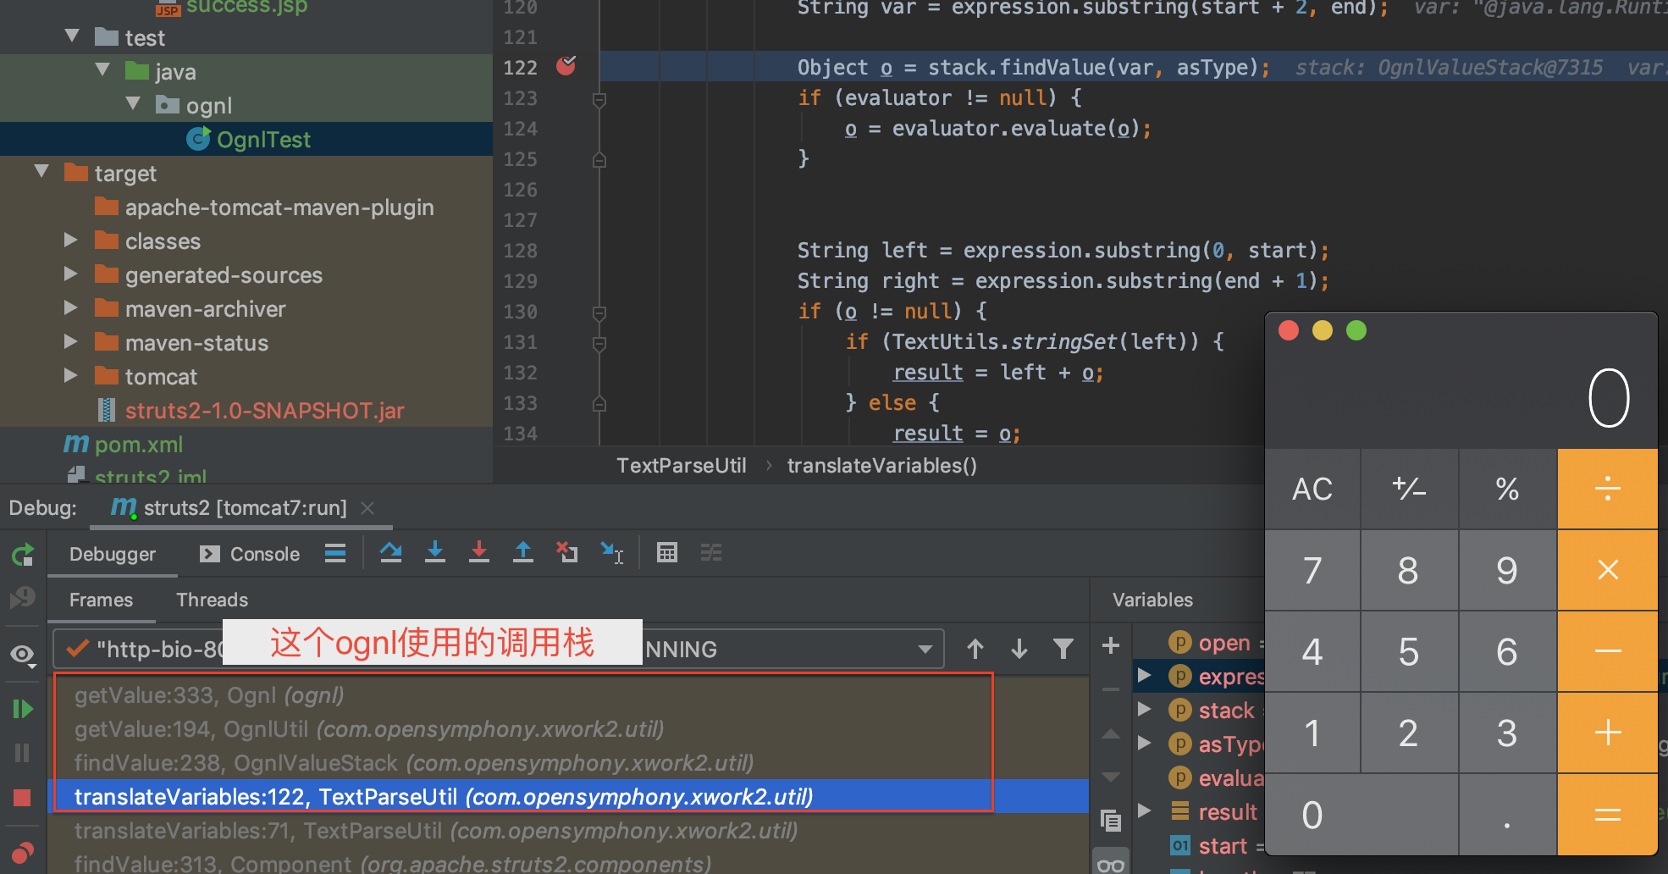Select previous frame with up arrow
The width and height of the screenshot is (1668, 874).
click(975, 650)
